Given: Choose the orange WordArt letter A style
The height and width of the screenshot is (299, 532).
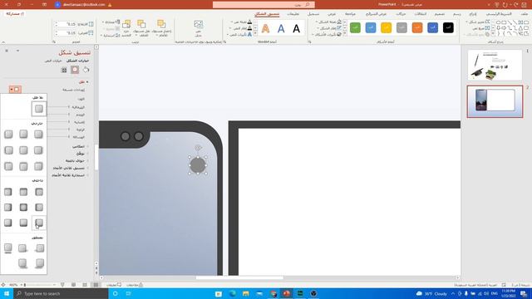Looking at the screenshot, I should [266, 28].
